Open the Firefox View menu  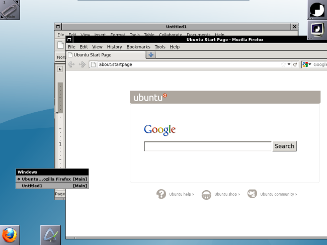click(97, 47)
